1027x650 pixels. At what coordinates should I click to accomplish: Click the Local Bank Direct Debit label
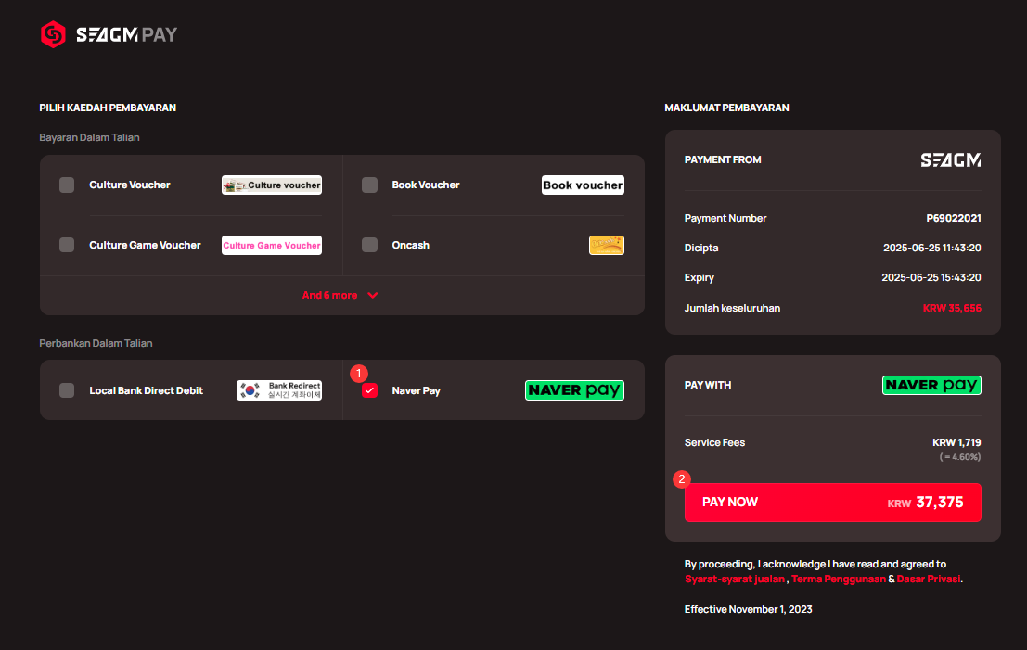[x=146, y=390]
